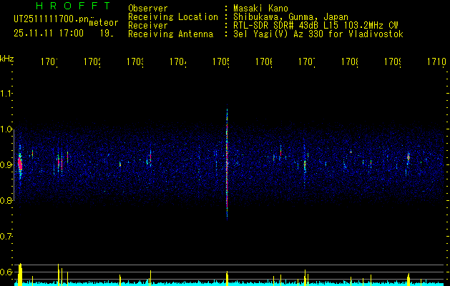Click the 1.0 frequency axis label
450x286 pixels.
coord(6,129)
